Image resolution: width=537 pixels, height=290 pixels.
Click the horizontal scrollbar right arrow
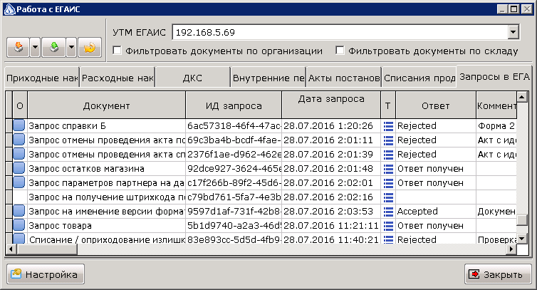511,249
